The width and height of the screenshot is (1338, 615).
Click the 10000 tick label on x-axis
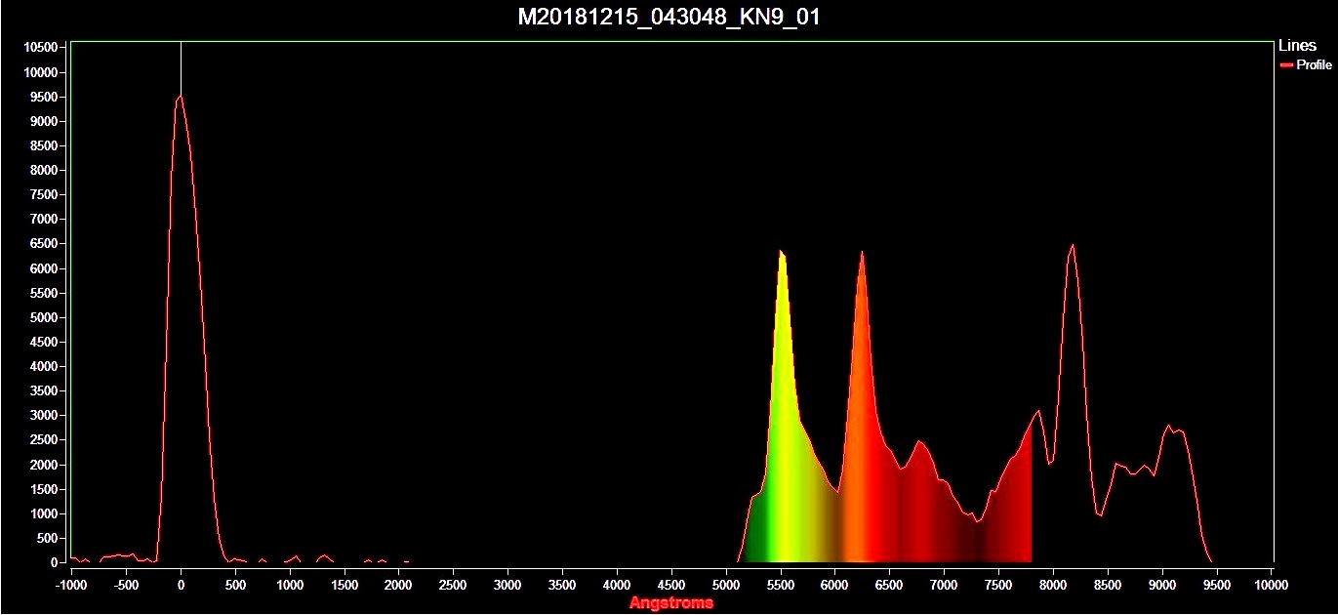1271,585
